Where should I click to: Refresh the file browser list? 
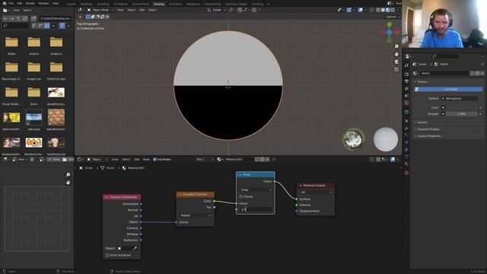pos(25,18)
